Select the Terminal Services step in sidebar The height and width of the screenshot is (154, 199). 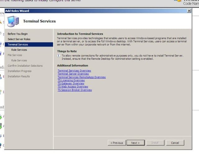[29, 45]
